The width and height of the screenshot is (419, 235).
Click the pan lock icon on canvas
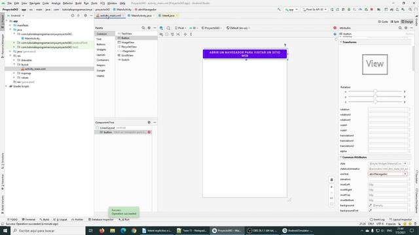coord(332,180)
